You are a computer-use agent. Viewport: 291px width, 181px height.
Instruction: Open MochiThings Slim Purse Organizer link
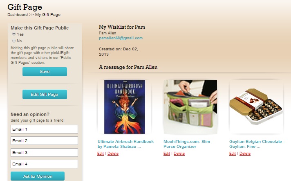(x=187, y=144)
